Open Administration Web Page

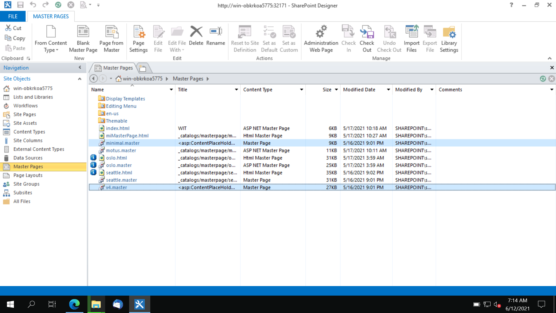tap(321, 39)
